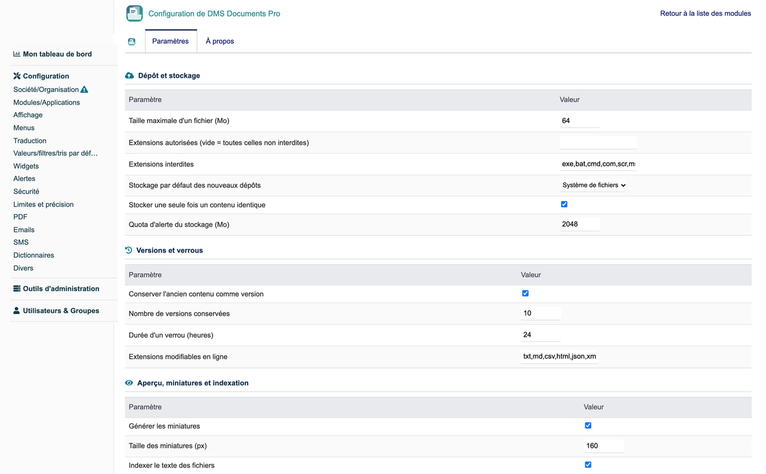Screen dimensions: 766x474
Task: Open the Sécurité settings link
Action: click(26, 191)
